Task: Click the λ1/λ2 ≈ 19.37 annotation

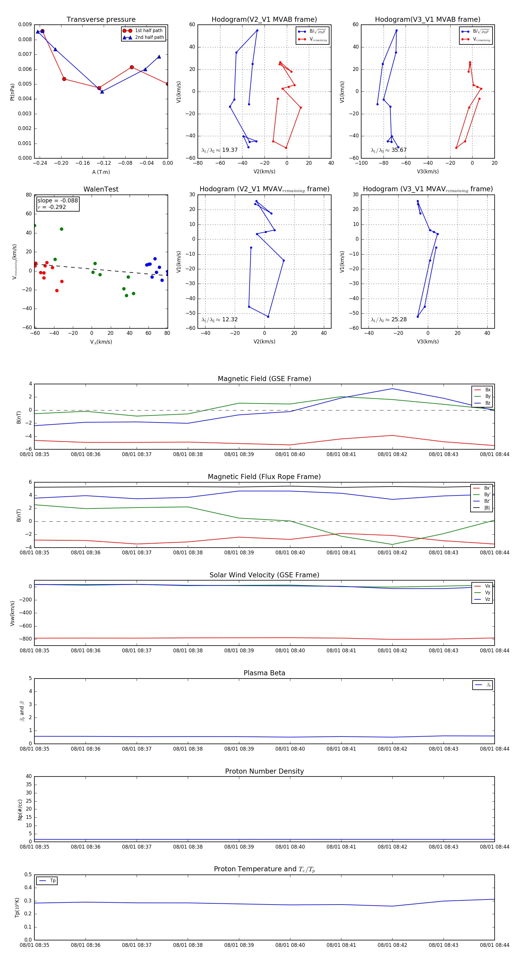Action: (220, 150)
